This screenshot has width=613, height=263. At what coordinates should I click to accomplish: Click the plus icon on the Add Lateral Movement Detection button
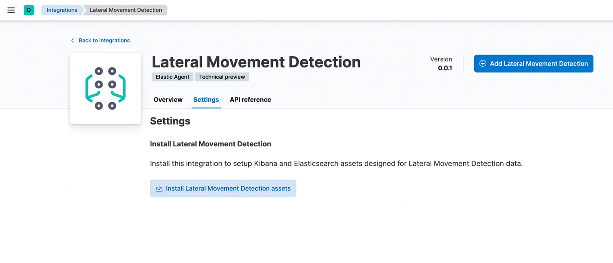[483, 63]
